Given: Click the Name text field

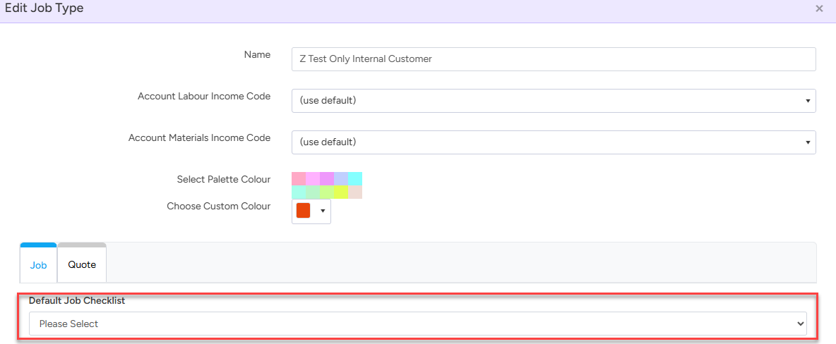Looking at the screenshot, I should 553,59.
